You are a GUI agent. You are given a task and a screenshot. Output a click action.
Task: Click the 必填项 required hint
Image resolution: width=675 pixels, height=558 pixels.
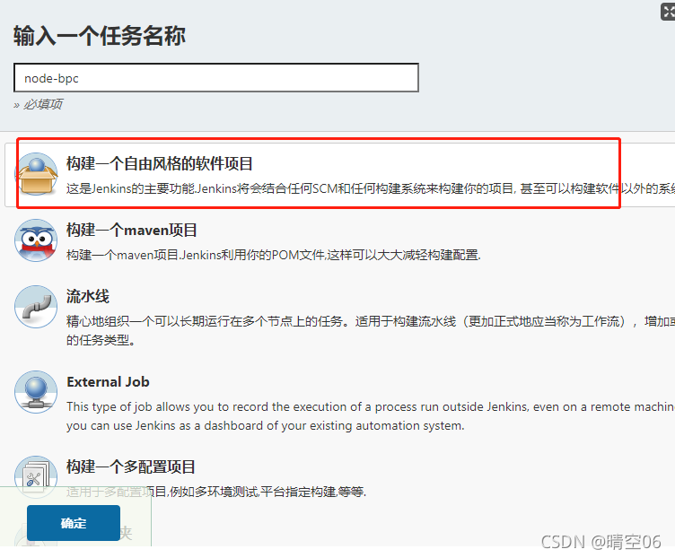[38, 104]
